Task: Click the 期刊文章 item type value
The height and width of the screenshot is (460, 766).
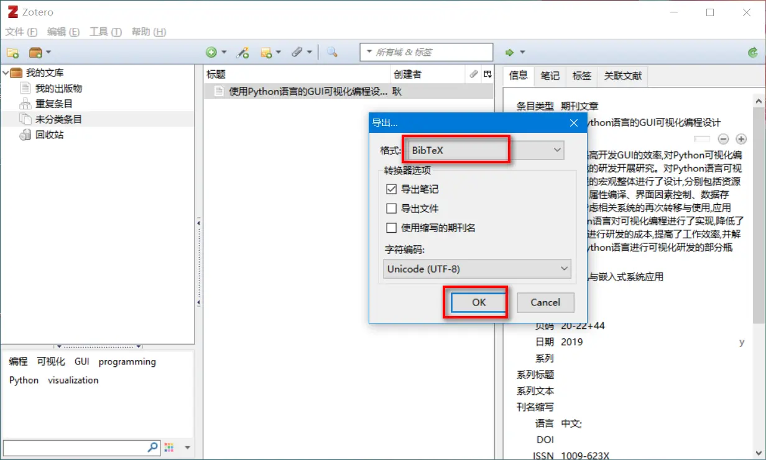Action: click(x=579, y=106)
